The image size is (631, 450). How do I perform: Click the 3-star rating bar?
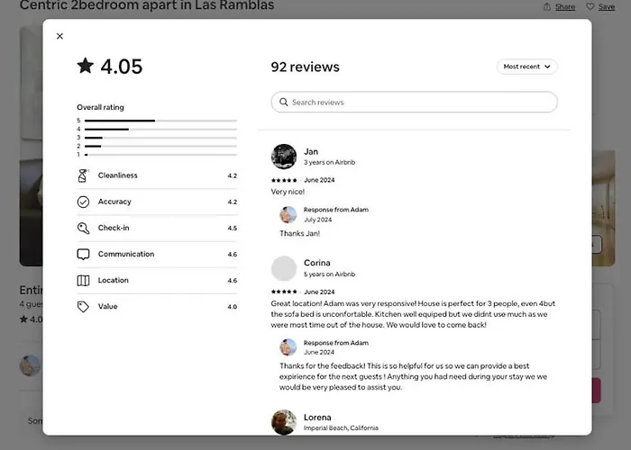(160, 138)
